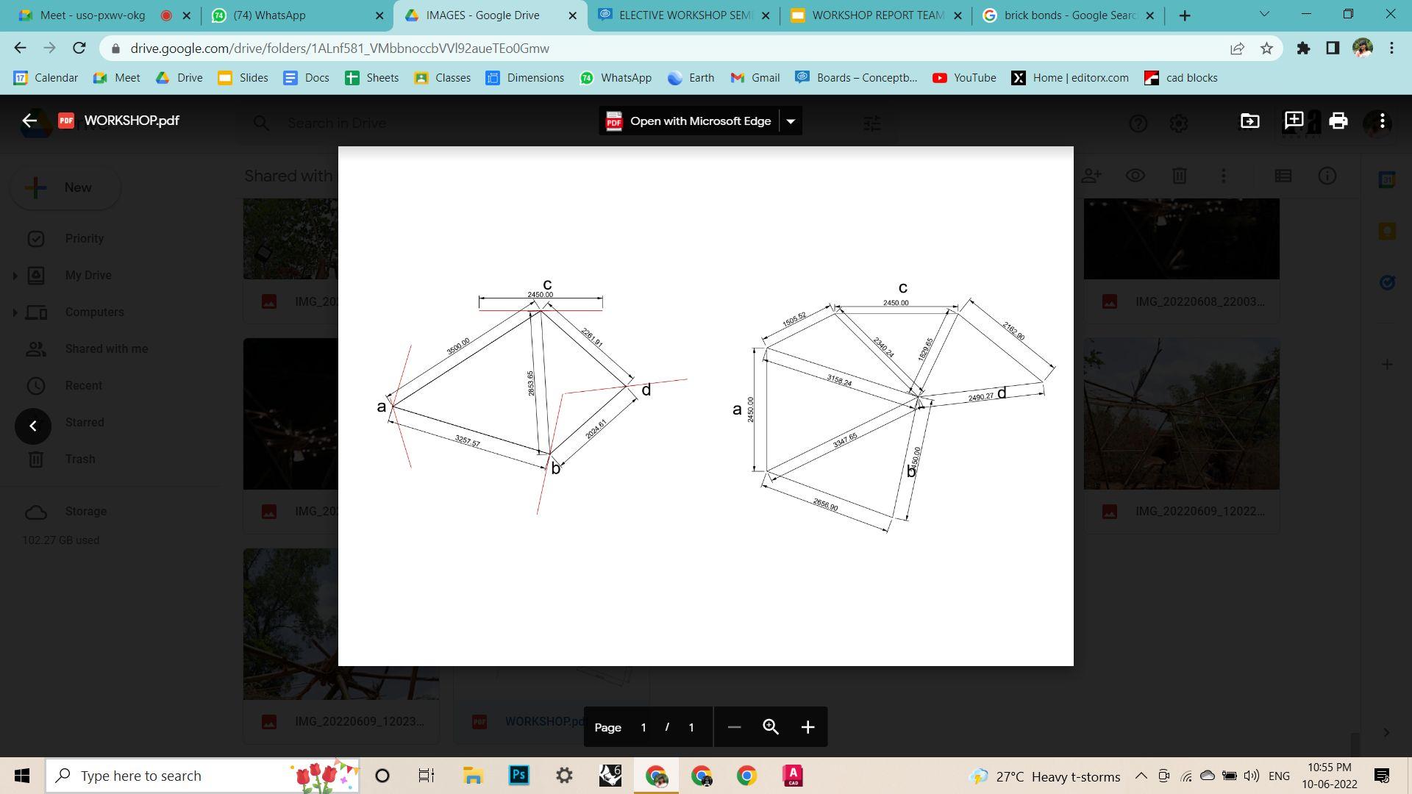
Task: Open the Open-with dropdown arrow
Action: [x=791, y=121]
